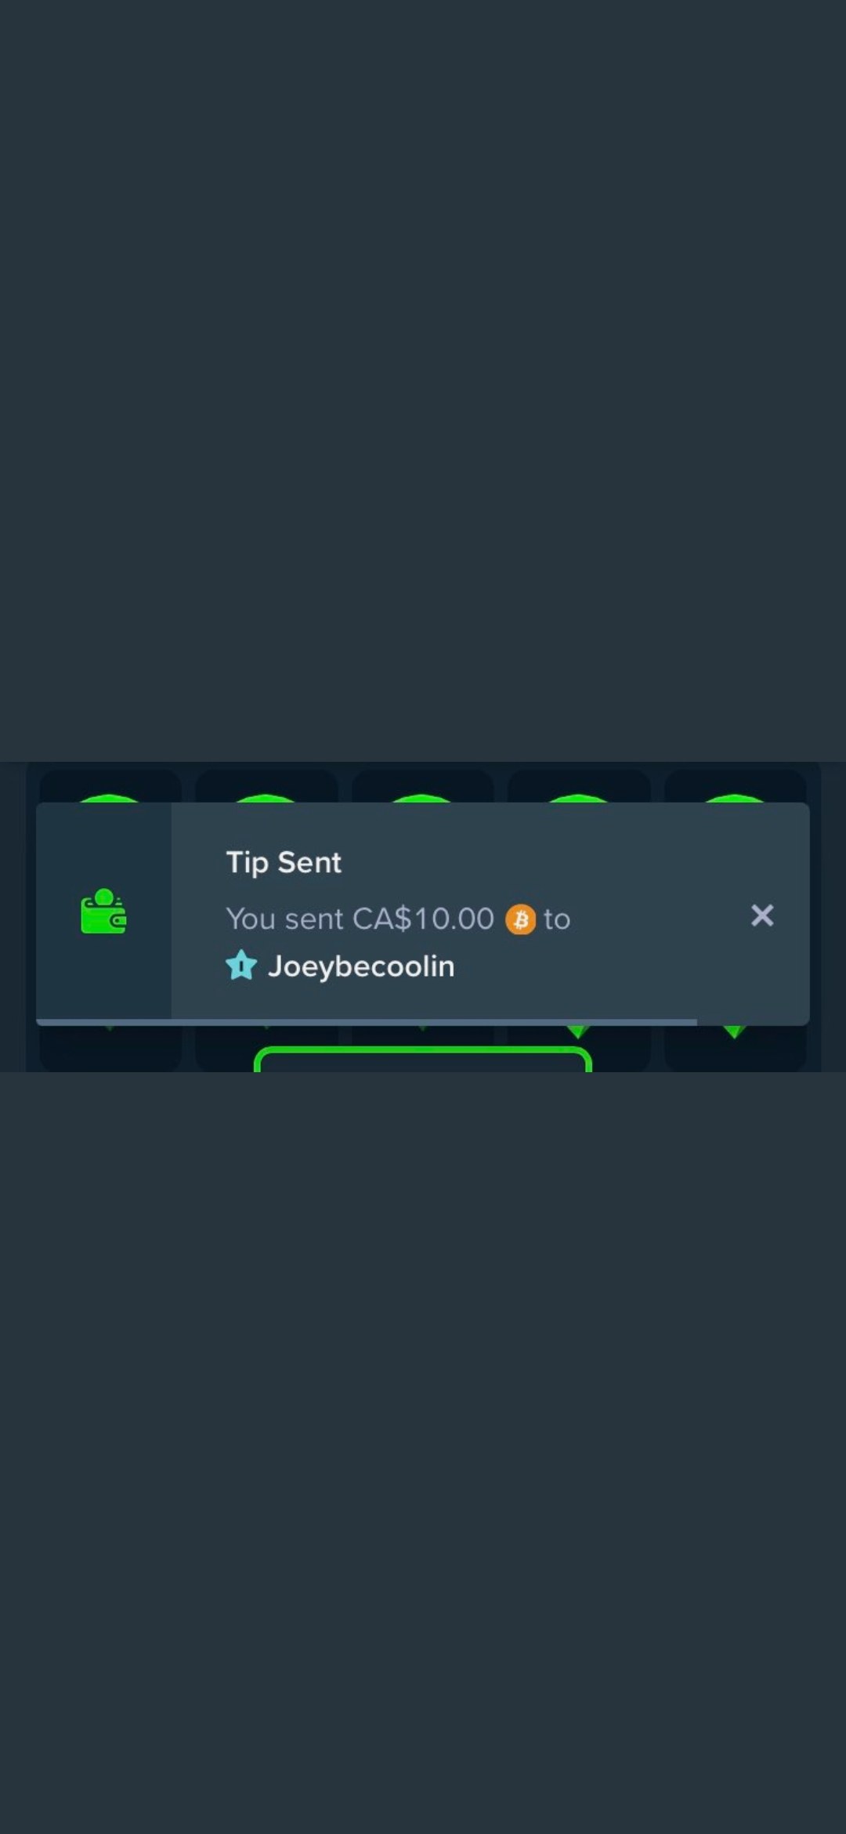Image resolution: width=846 pixels, height=1834 pixels.
Task: Click the CA$10.00 amount text
Action: [x=423, y=919]
